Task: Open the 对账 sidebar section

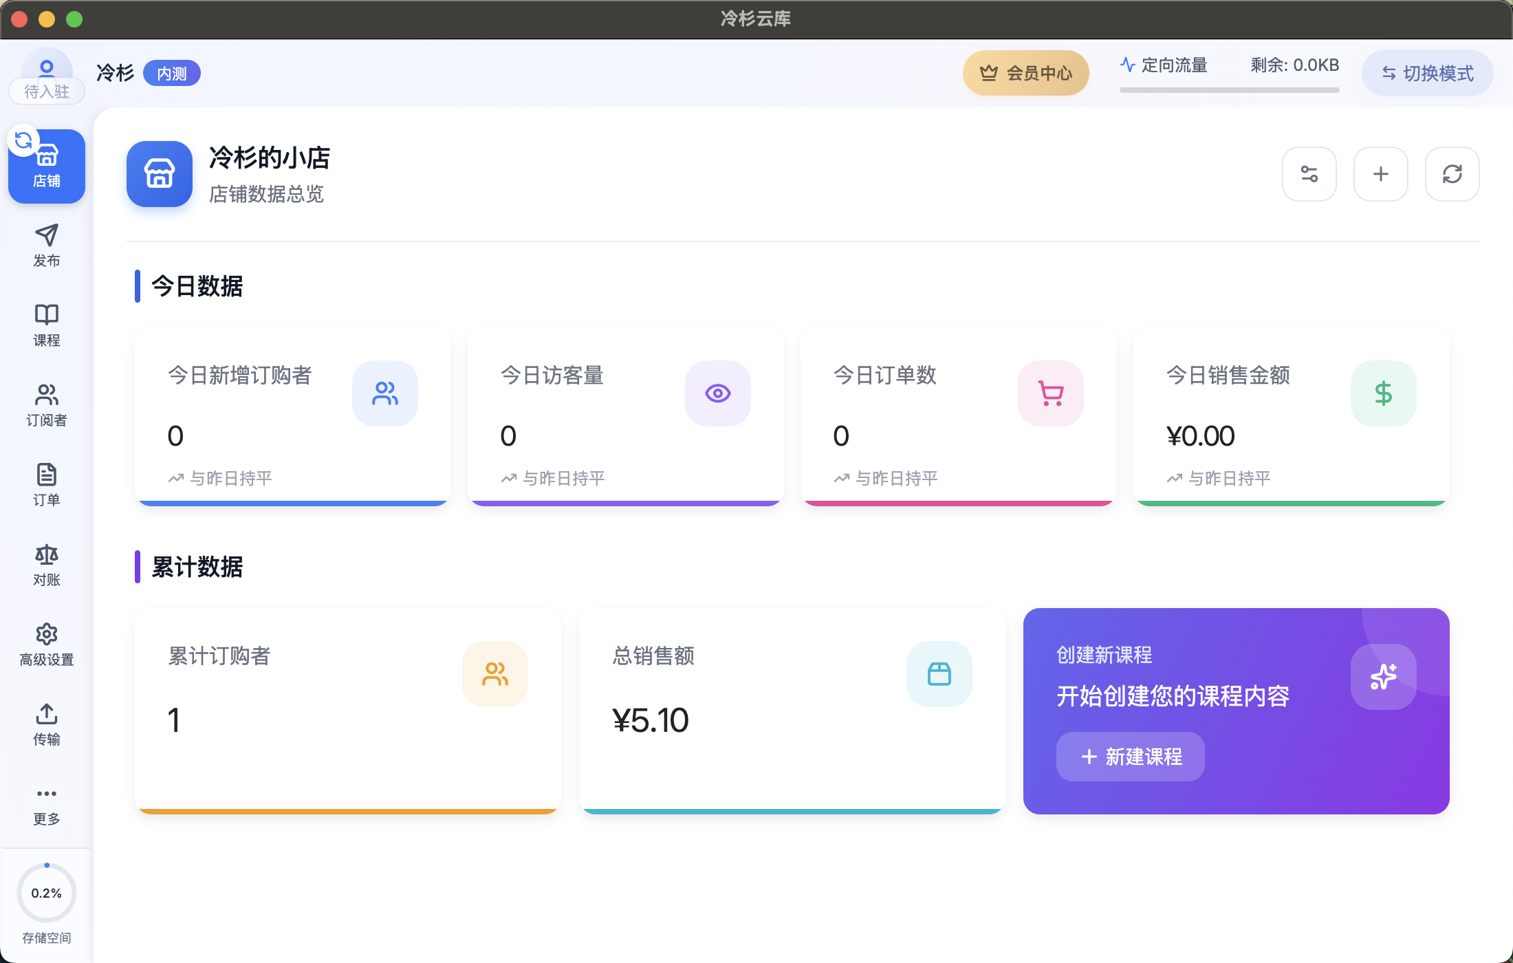Action: tap(47, 564)
